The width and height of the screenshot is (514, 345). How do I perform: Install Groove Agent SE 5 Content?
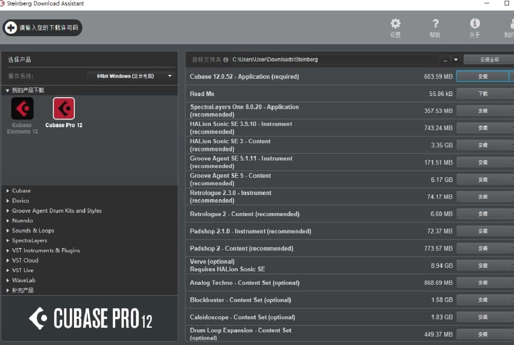click(483, 180)
